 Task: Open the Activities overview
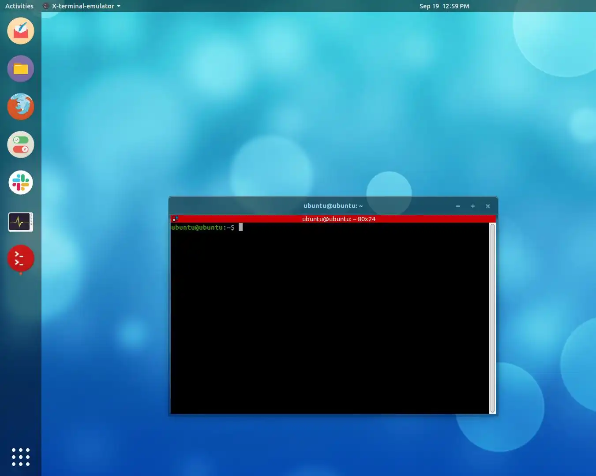(x=19, y=6)
